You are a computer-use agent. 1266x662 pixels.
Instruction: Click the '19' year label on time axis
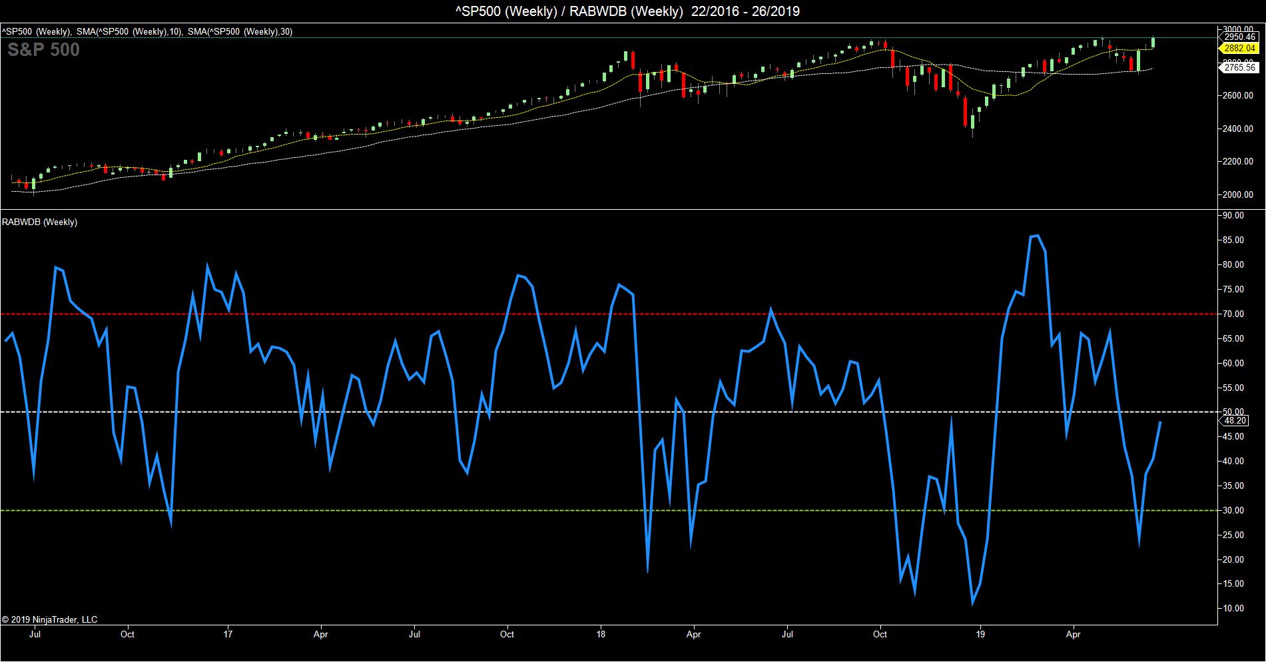click(x=980, y=635)
